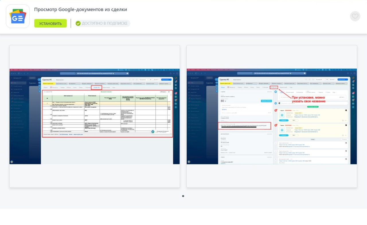Select the carousel pagination dot below the screenshots
The height and width of the screenshot is (225, 367).
coord(183,196)
